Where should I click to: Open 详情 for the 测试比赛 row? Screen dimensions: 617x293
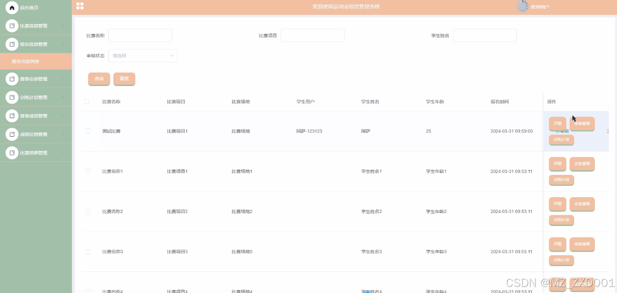[557, 124]
